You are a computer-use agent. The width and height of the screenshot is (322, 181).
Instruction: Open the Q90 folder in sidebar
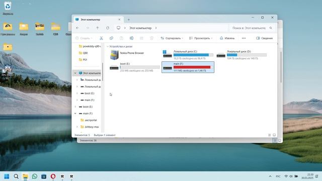(83, 53)
